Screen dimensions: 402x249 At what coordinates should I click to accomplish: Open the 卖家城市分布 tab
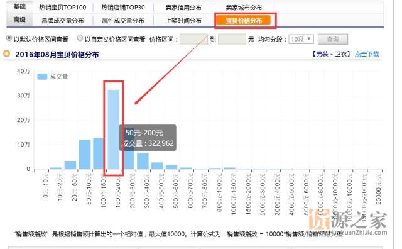pyautogui.click(x=244, y=8)
